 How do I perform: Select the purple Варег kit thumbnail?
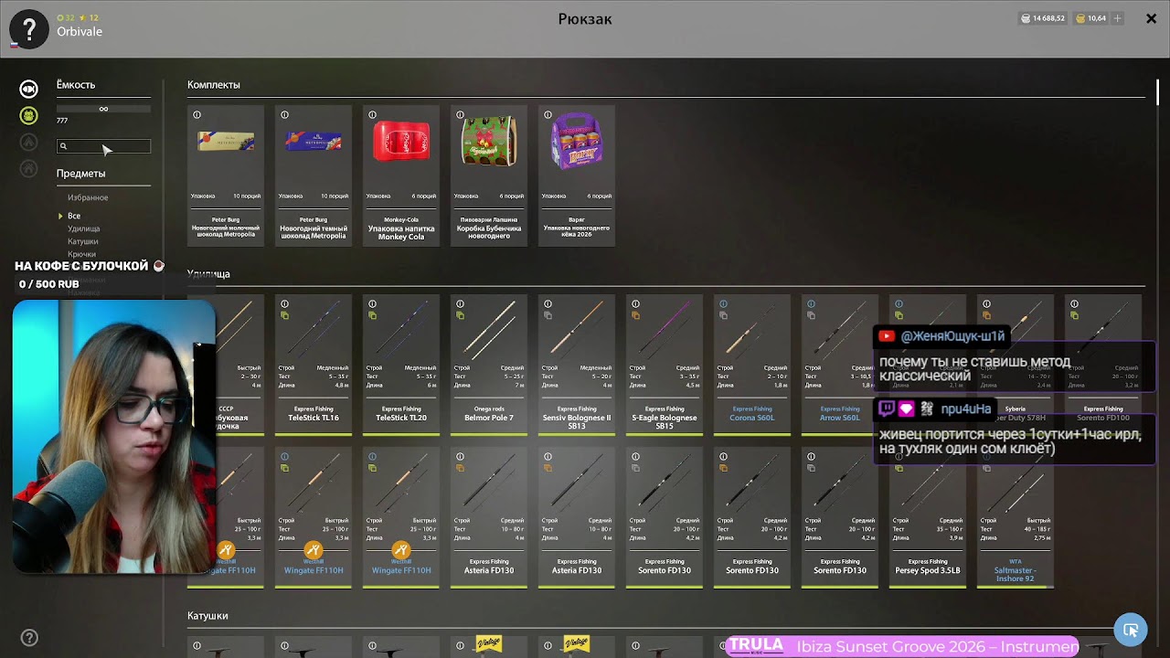[x=577, y=142]
